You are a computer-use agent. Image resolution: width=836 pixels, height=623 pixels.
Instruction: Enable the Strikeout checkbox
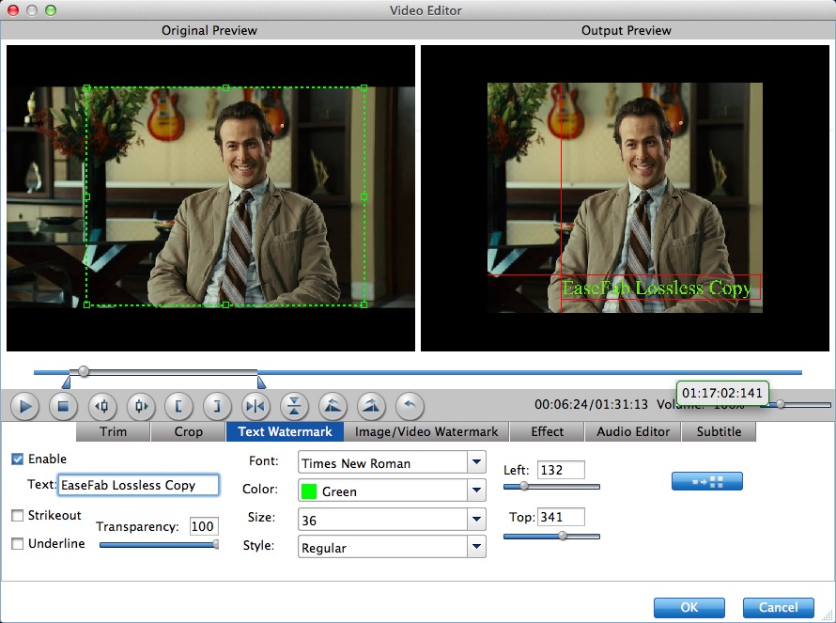[x=17, y=516]
